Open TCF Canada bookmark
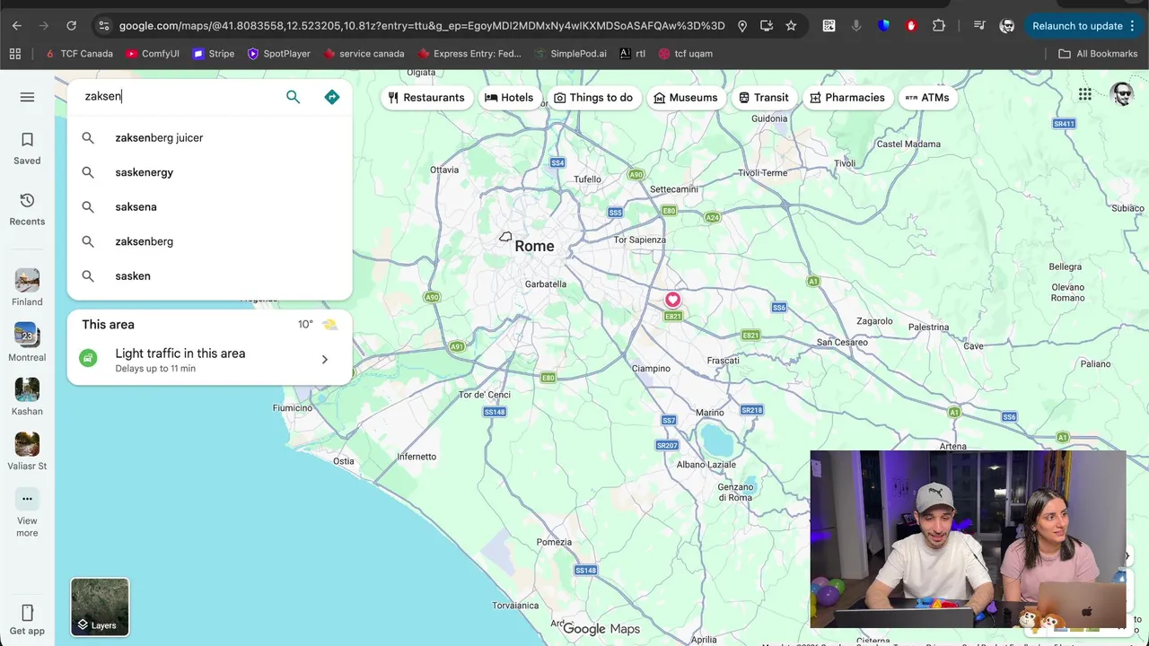The image size is (1149, 646). coord(79,54)
